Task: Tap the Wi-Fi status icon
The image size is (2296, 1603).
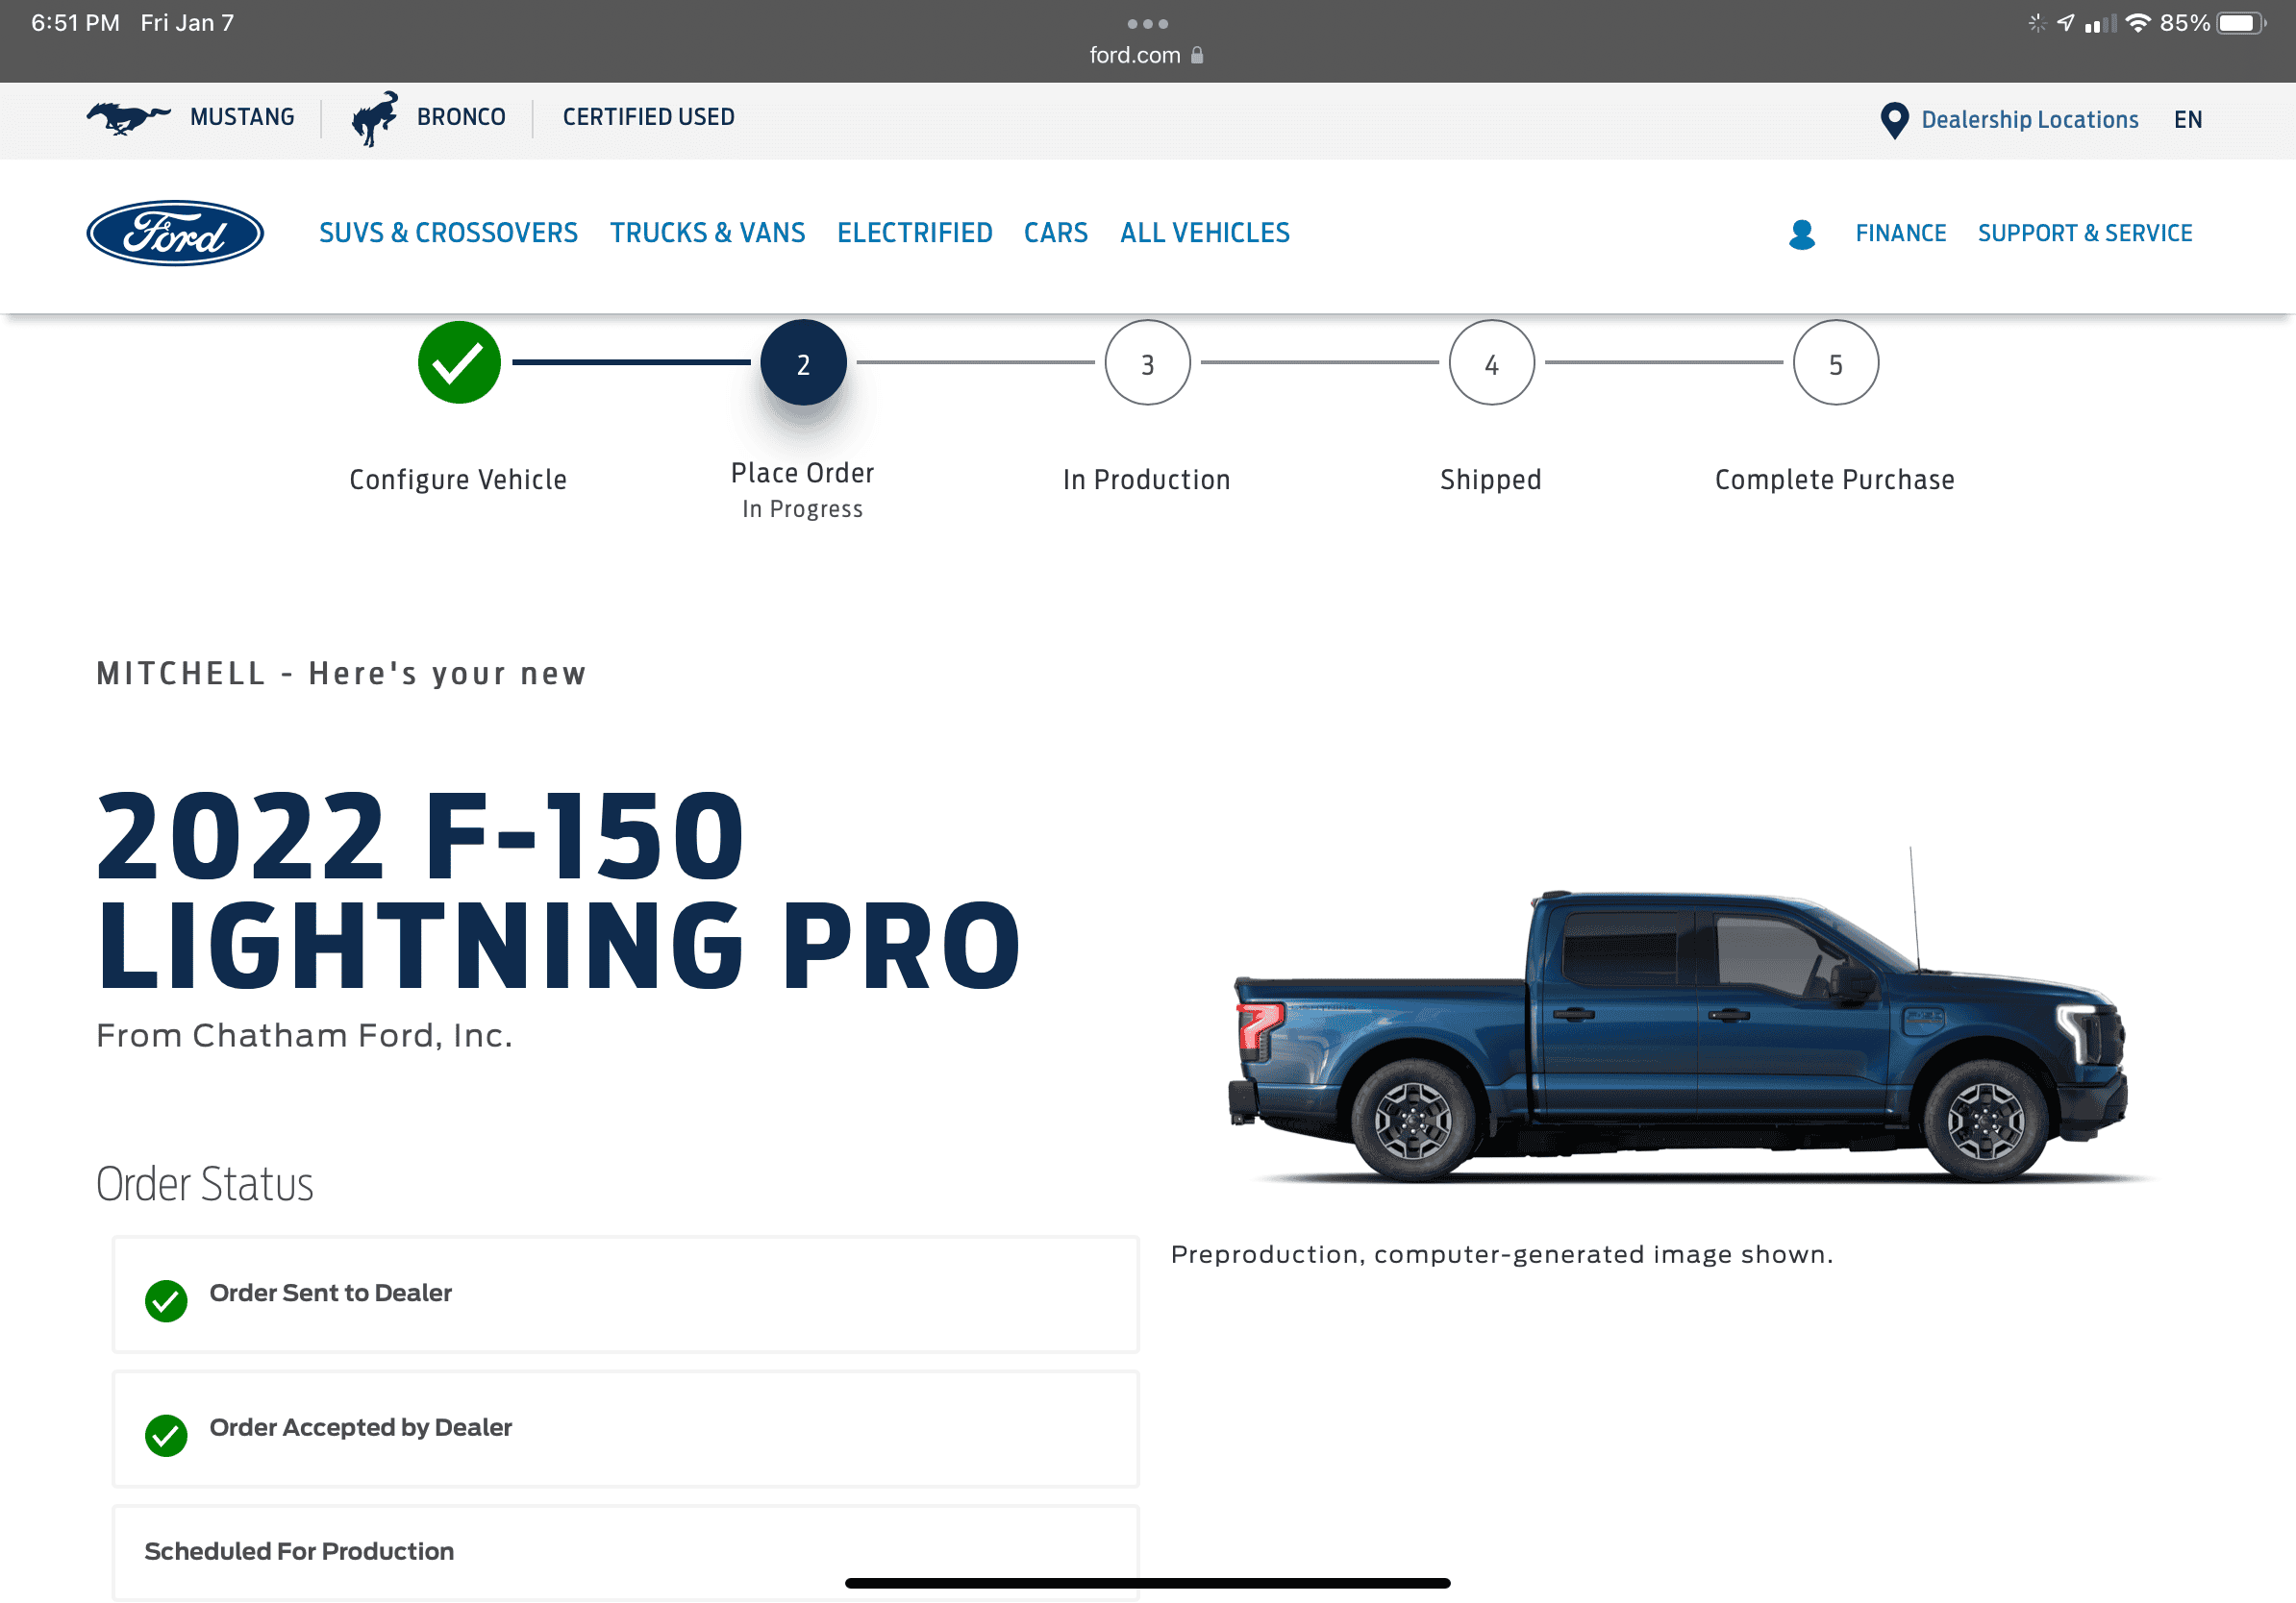Action: tap(2138, 23)
